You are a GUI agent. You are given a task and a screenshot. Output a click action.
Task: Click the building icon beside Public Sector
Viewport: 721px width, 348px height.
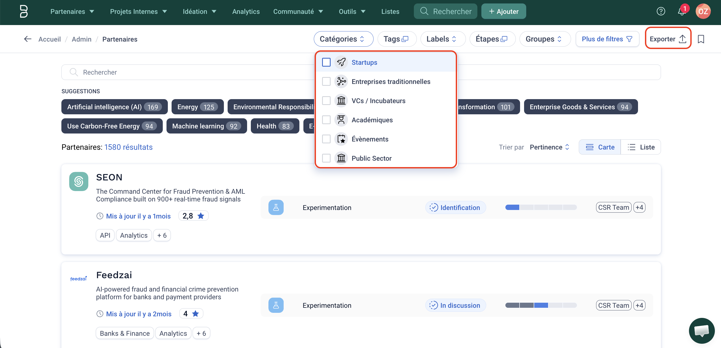coord(341,158)
